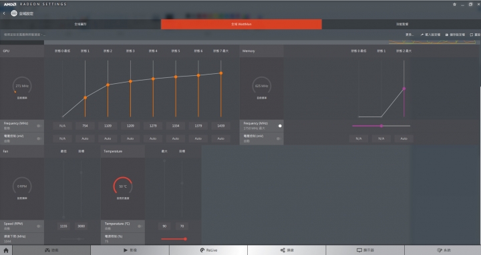
Task: Toggle Temperature (°C) switch
Action: [x=140, y=226]
